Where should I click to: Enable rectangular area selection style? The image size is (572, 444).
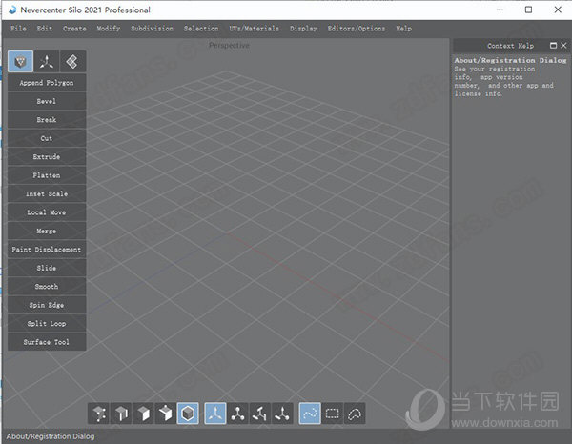(x=332, y=414)
